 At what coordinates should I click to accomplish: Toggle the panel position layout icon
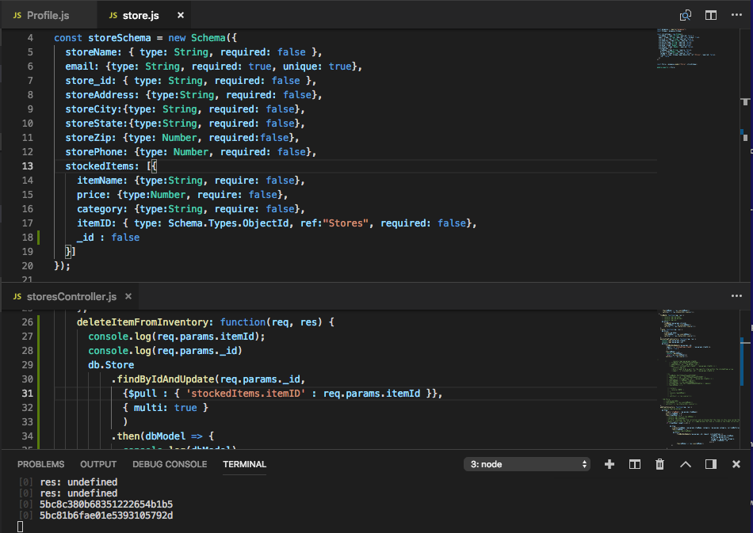[x=710, y=464]
